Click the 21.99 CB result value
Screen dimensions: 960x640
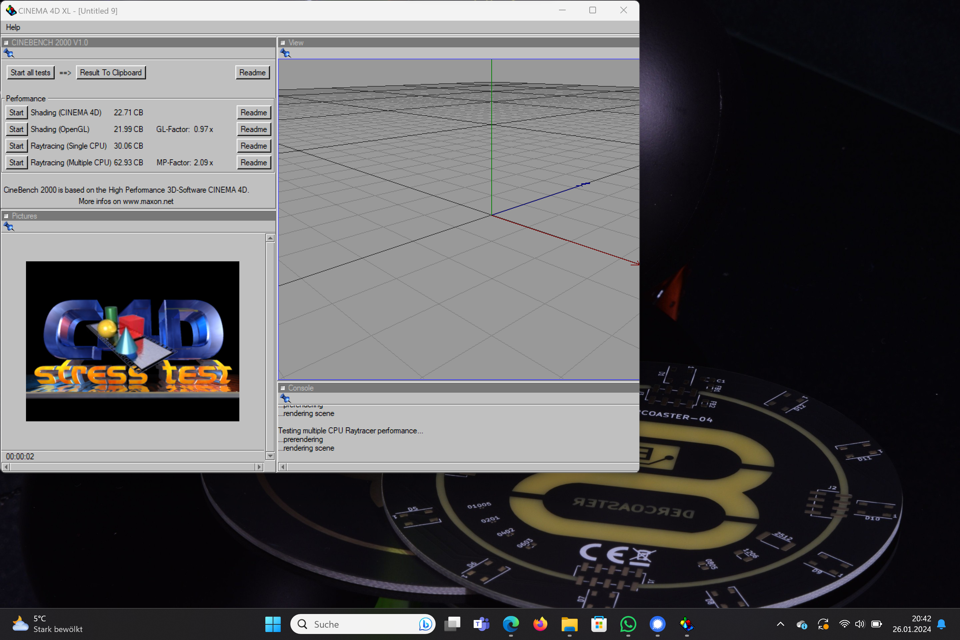coord(129,129)
